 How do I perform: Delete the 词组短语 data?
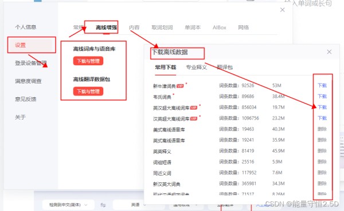click(322, 162)
